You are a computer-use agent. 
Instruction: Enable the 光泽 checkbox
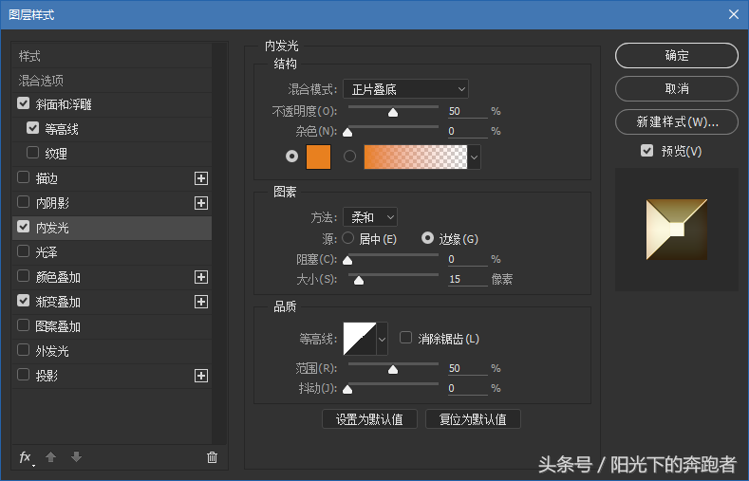[x=24, y=251]
